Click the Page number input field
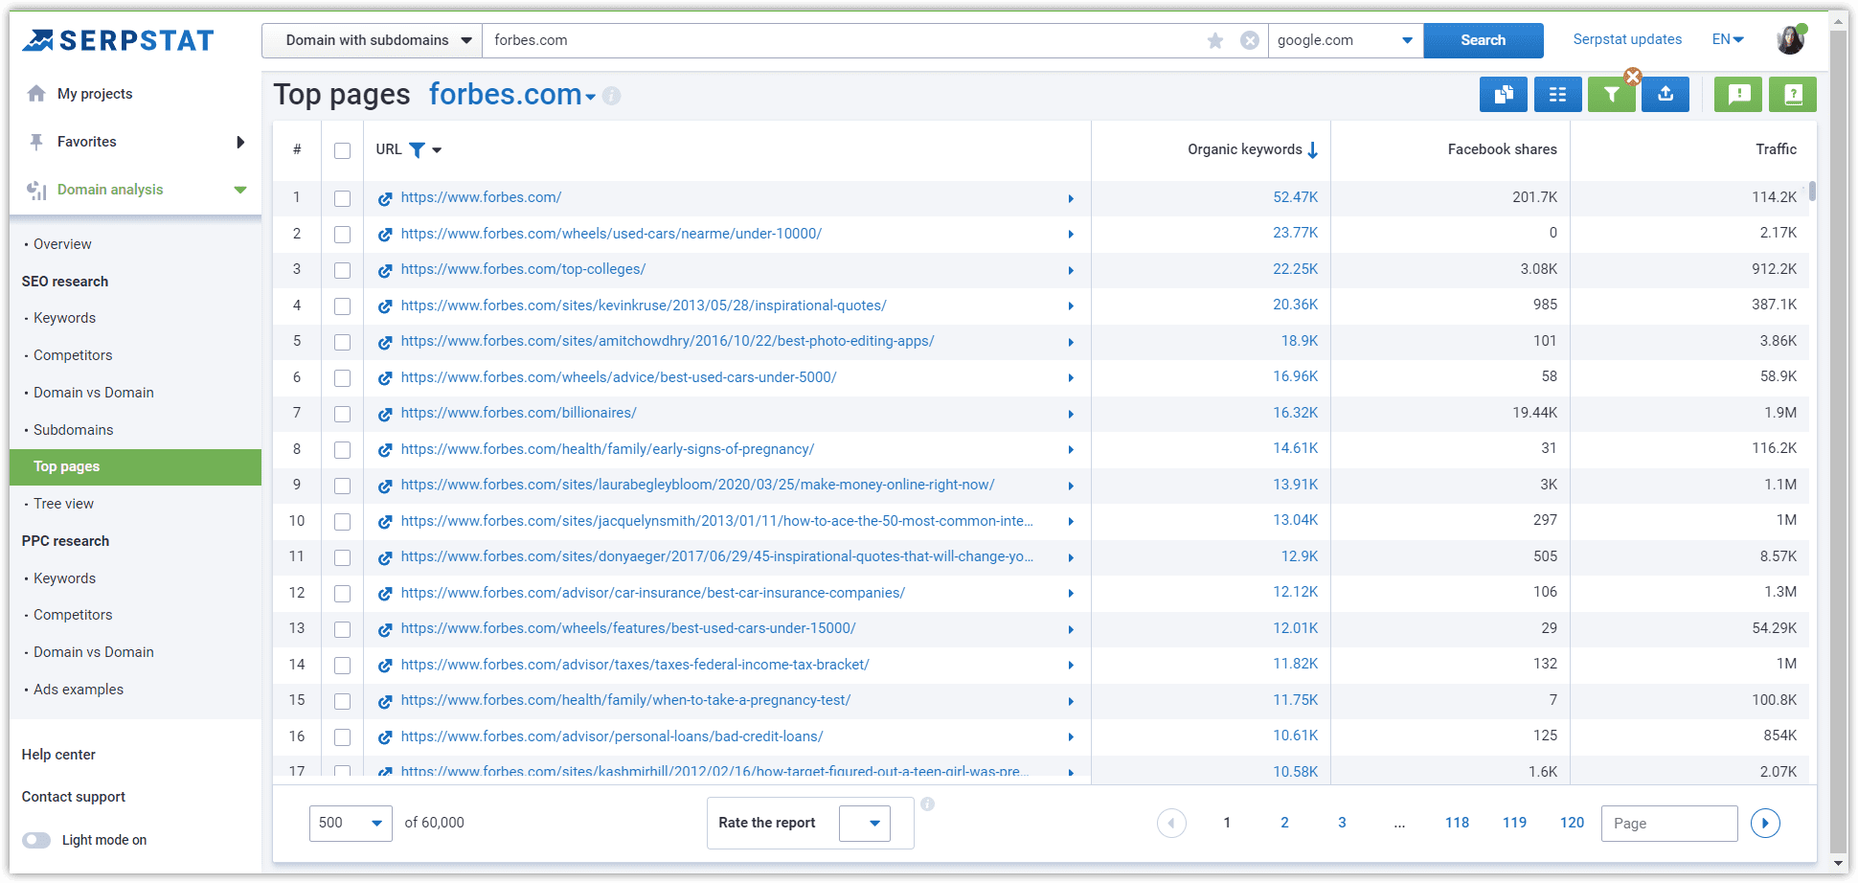Viewport: 1858px width, 883px height. tap(1669, 823)
